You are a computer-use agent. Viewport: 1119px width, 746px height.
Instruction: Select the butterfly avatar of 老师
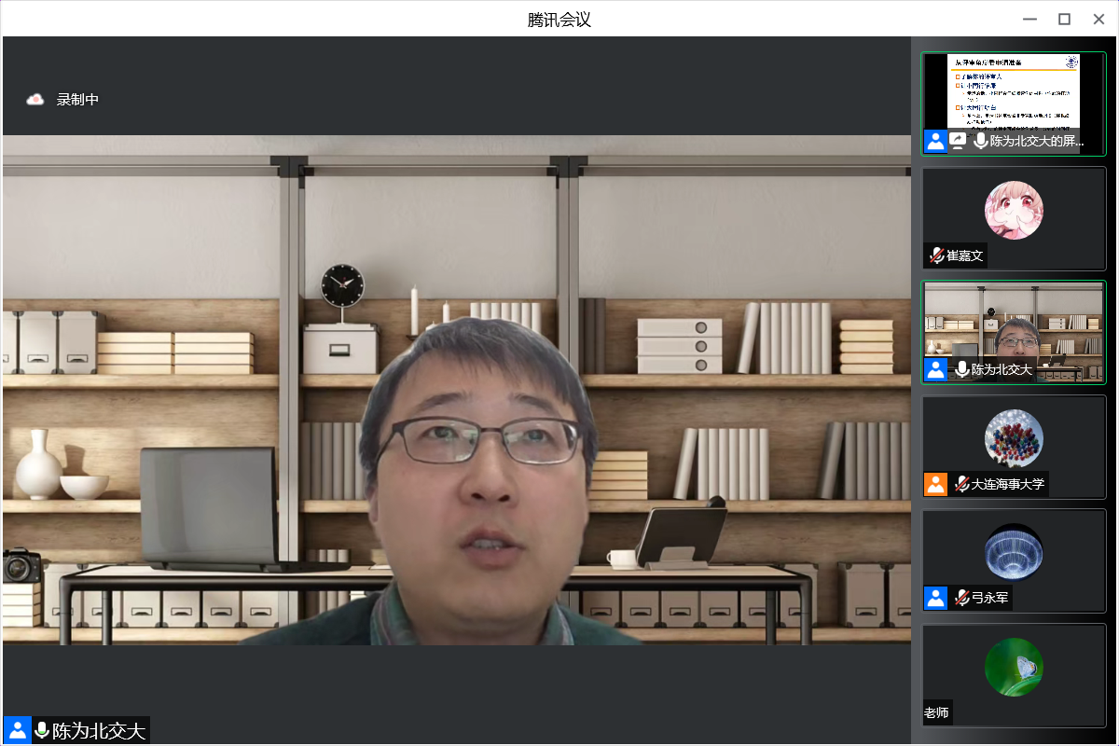1014,667
